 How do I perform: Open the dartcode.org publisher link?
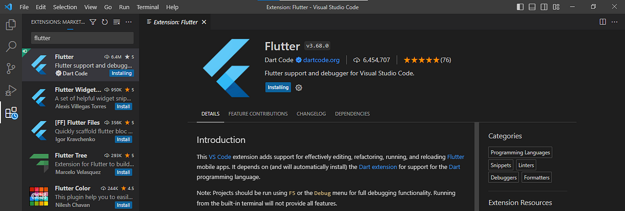[x=321, y=60]
